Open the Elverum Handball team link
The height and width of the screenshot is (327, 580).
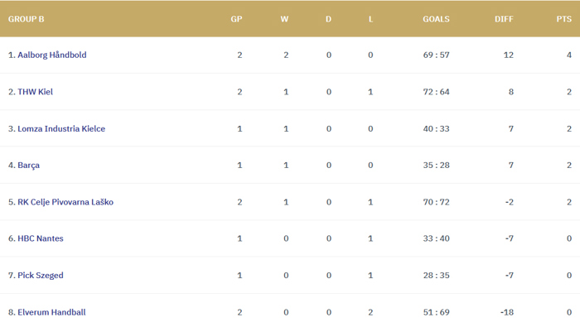click(51, 312)
